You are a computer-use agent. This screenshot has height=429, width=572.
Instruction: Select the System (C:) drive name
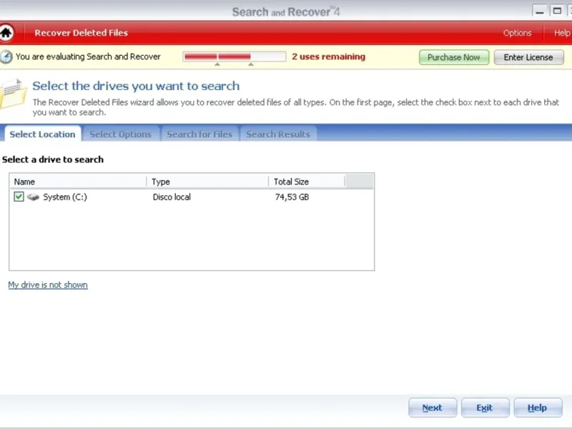pos(65,197)
